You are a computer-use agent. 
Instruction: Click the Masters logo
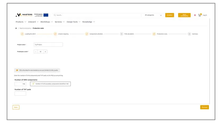pos(24,15)
